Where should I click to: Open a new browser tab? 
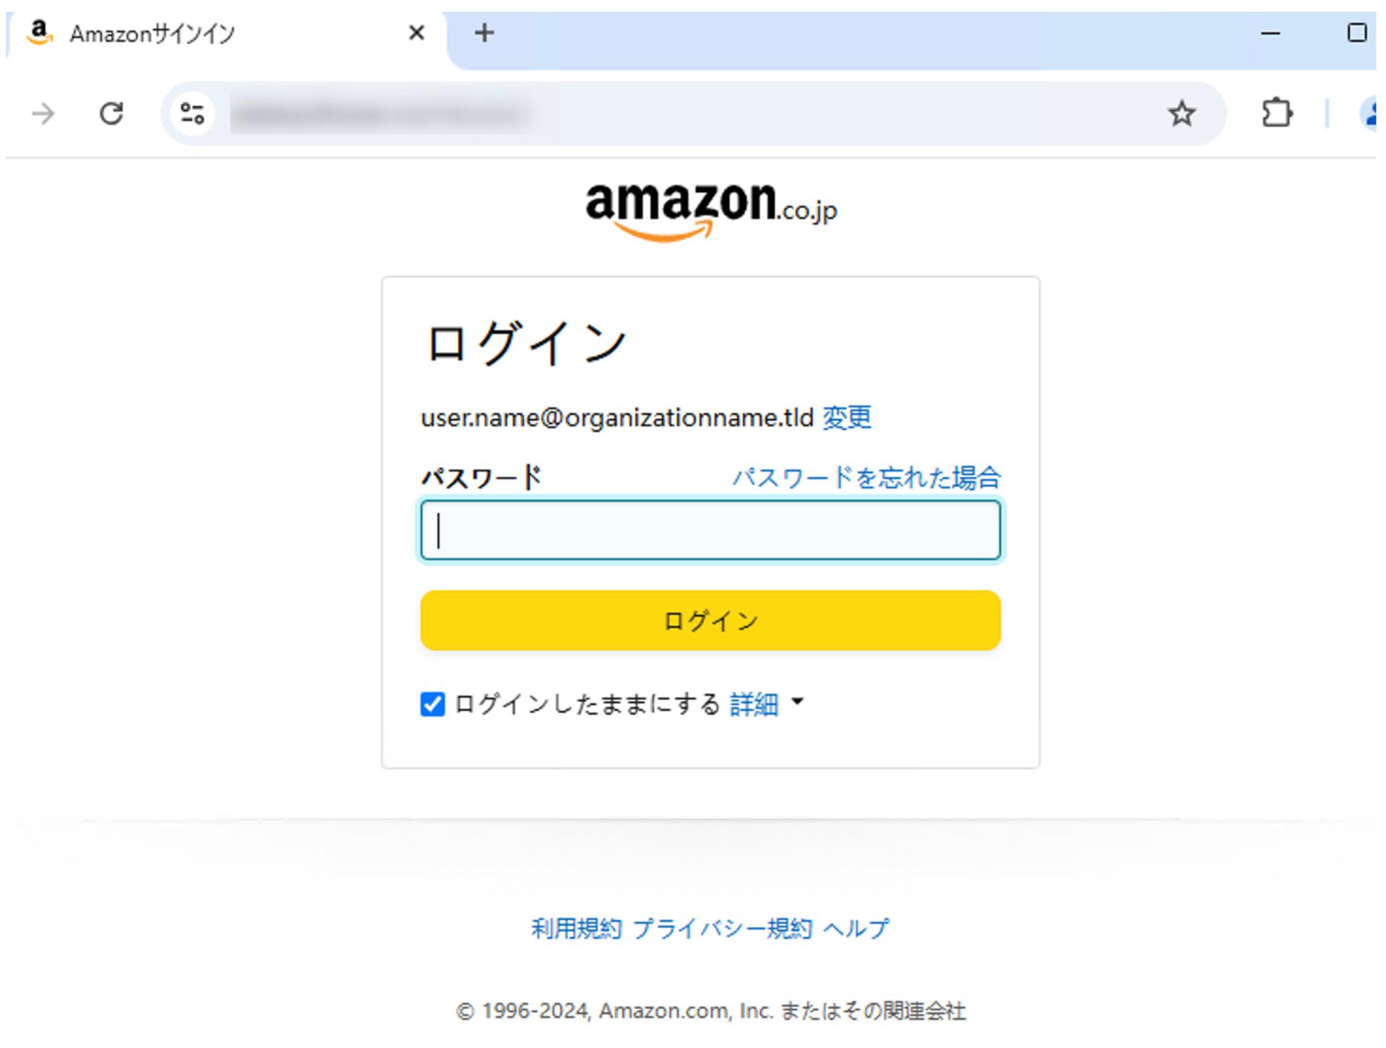pyautogui.click(x=484, y=32)
